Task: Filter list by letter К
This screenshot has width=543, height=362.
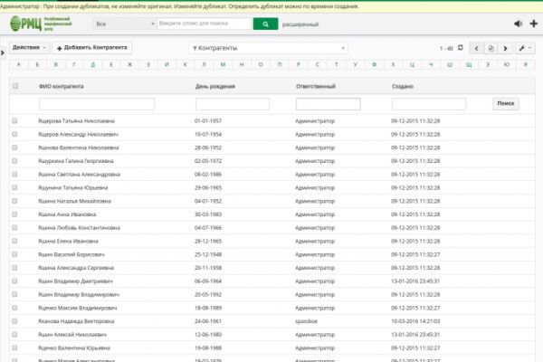Action: [186, 64]
